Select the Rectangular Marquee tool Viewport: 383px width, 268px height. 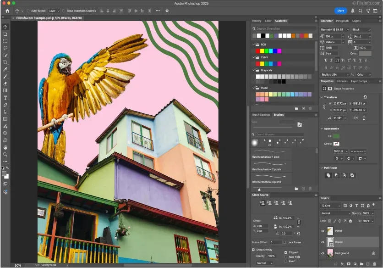(5, 41)
